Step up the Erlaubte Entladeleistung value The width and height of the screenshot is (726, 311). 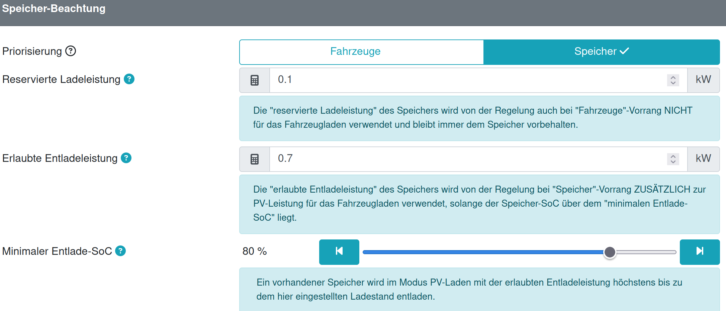coord(673,156)
